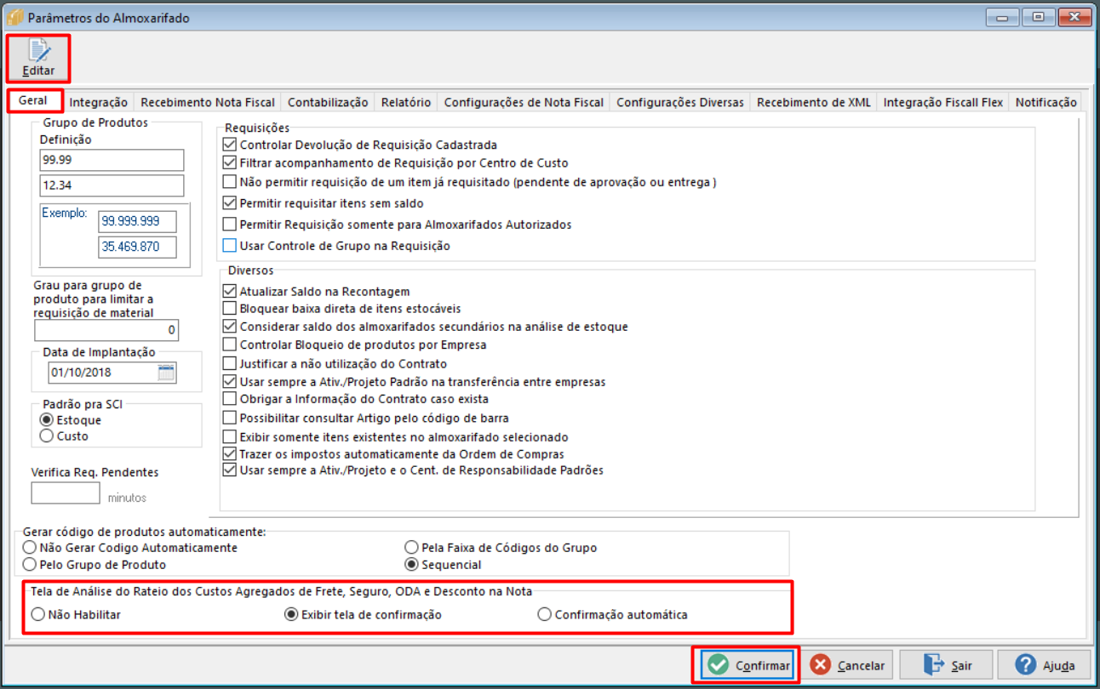Select the Recebimento de XML tab
The image size is (1100, 689).
(x=814, y=102)
